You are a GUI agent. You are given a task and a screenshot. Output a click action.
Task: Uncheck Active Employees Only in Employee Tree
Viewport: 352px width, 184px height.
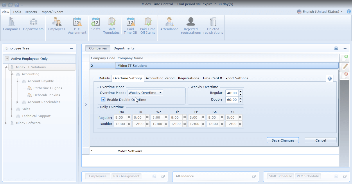[7, 58]
